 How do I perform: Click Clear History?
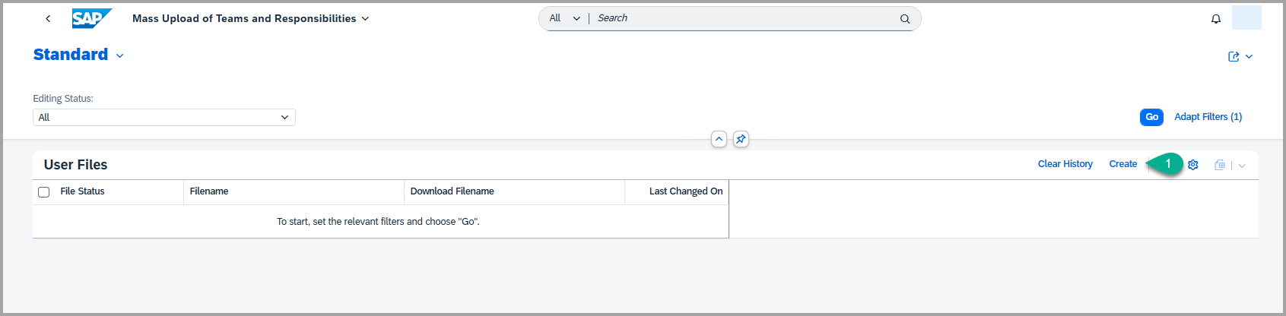(x=1065, y=164)
